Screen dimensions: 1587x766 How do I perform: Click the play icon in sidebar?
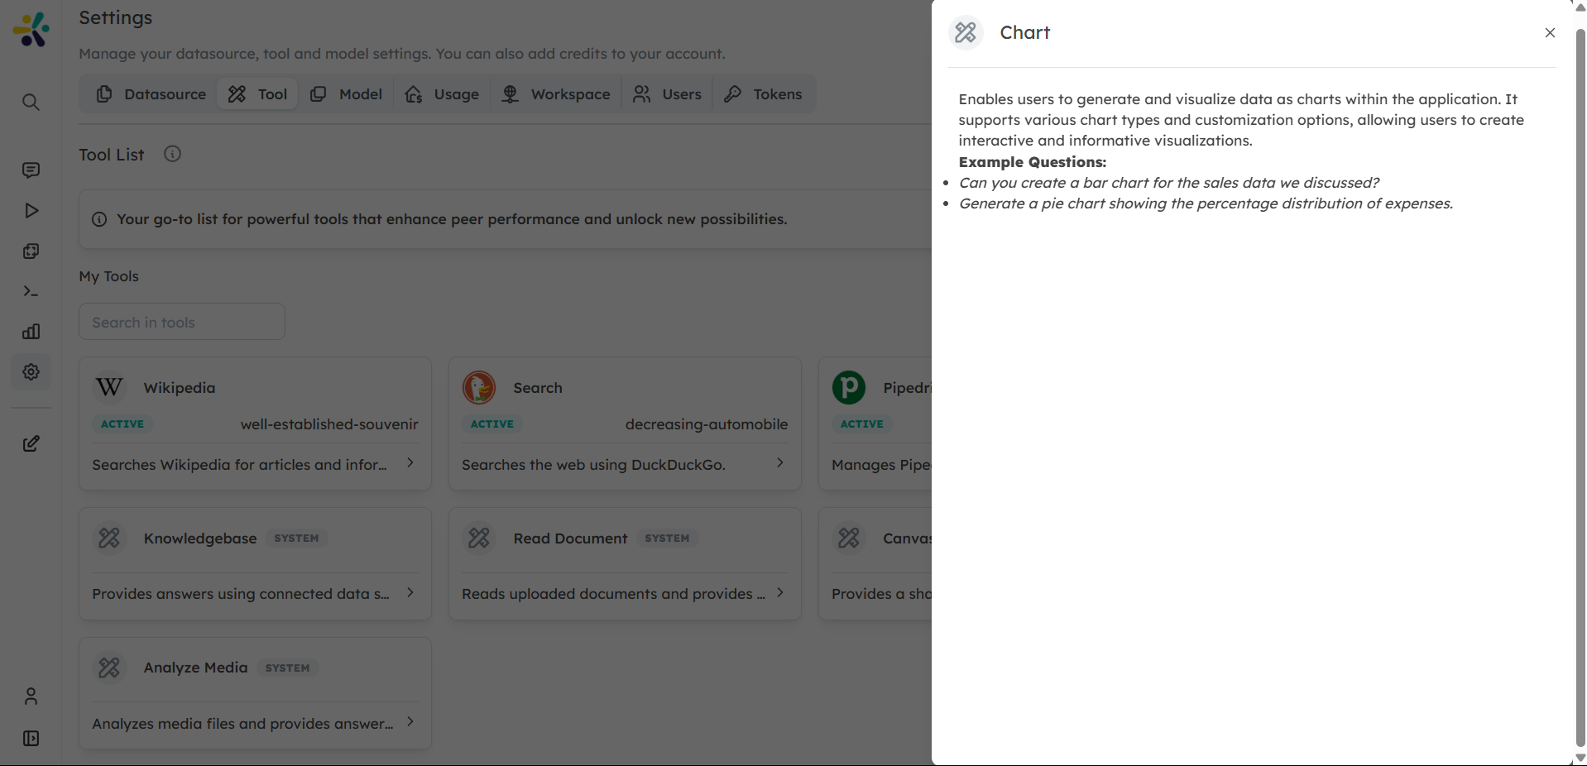[31, 211]
